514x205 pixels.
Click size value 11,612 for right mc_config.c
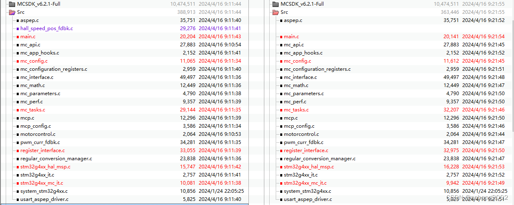(451, 61)
